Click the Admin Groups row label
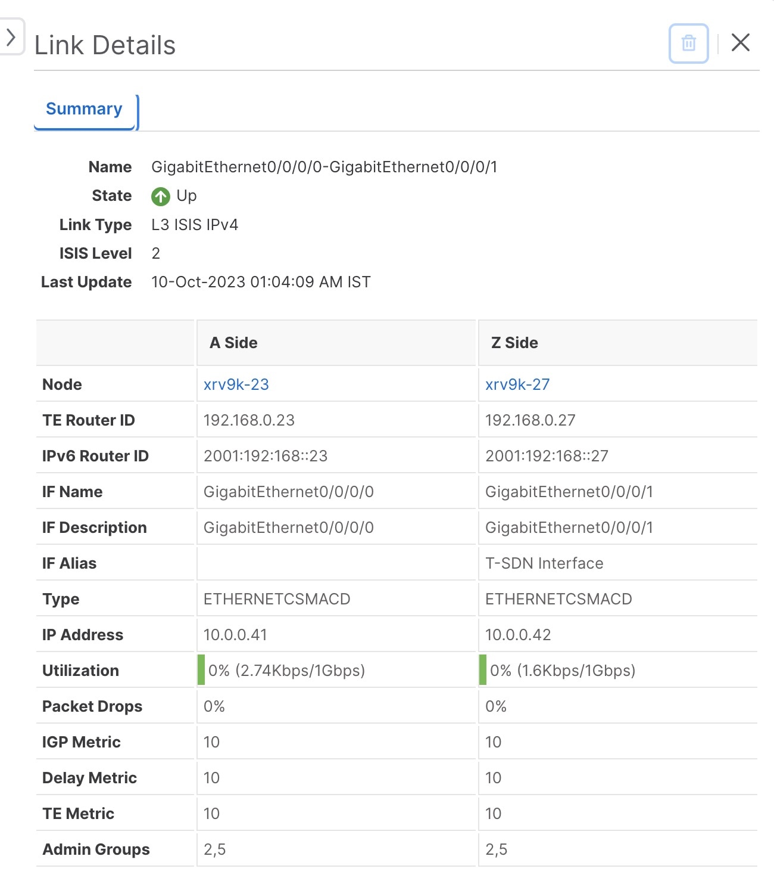774x881 pixels. coord(95,849)
